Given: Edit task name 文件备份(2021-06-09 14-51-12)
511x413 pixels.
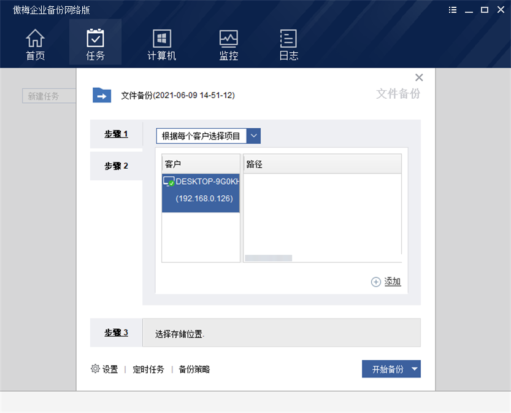Looking at the screenshot, I should [x=178, y=95].
